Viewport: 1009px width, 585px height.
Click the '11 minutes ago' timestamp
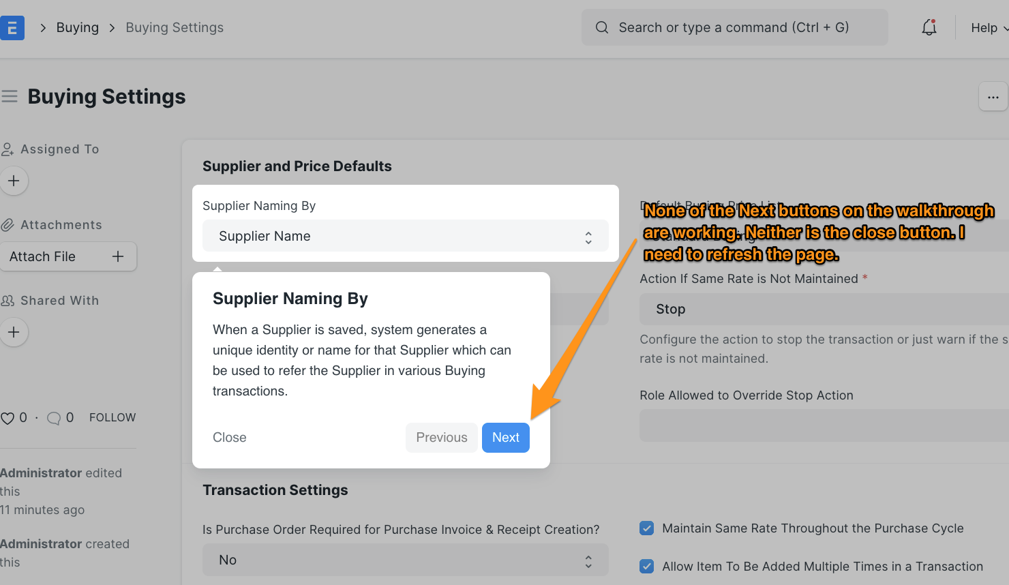point(42,510)
